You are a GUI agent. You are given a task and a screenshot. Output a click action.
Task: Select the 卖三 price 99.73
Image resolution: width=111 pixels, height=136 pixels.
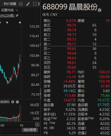[71, 35]
